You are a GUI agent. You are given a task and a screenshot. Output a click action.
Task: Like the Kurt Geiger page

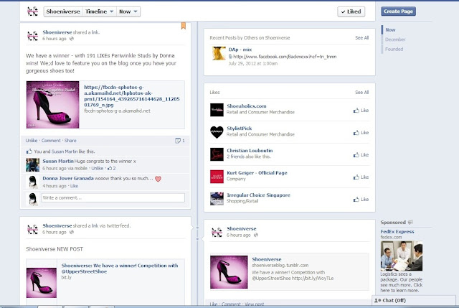point(361,177)
